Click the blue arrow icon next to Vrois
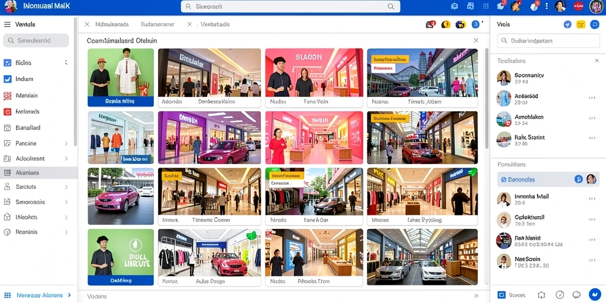 click(568, 24)
